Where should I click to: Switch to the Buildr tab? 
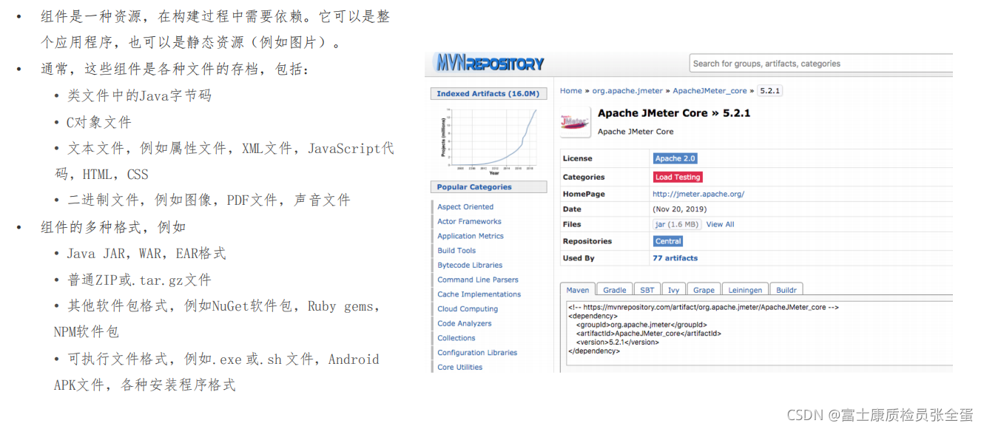(786, 290)
